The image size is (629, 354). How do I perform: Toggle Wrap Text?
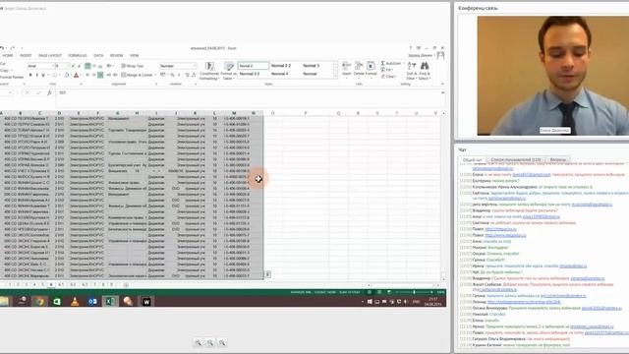click(133, 66)
